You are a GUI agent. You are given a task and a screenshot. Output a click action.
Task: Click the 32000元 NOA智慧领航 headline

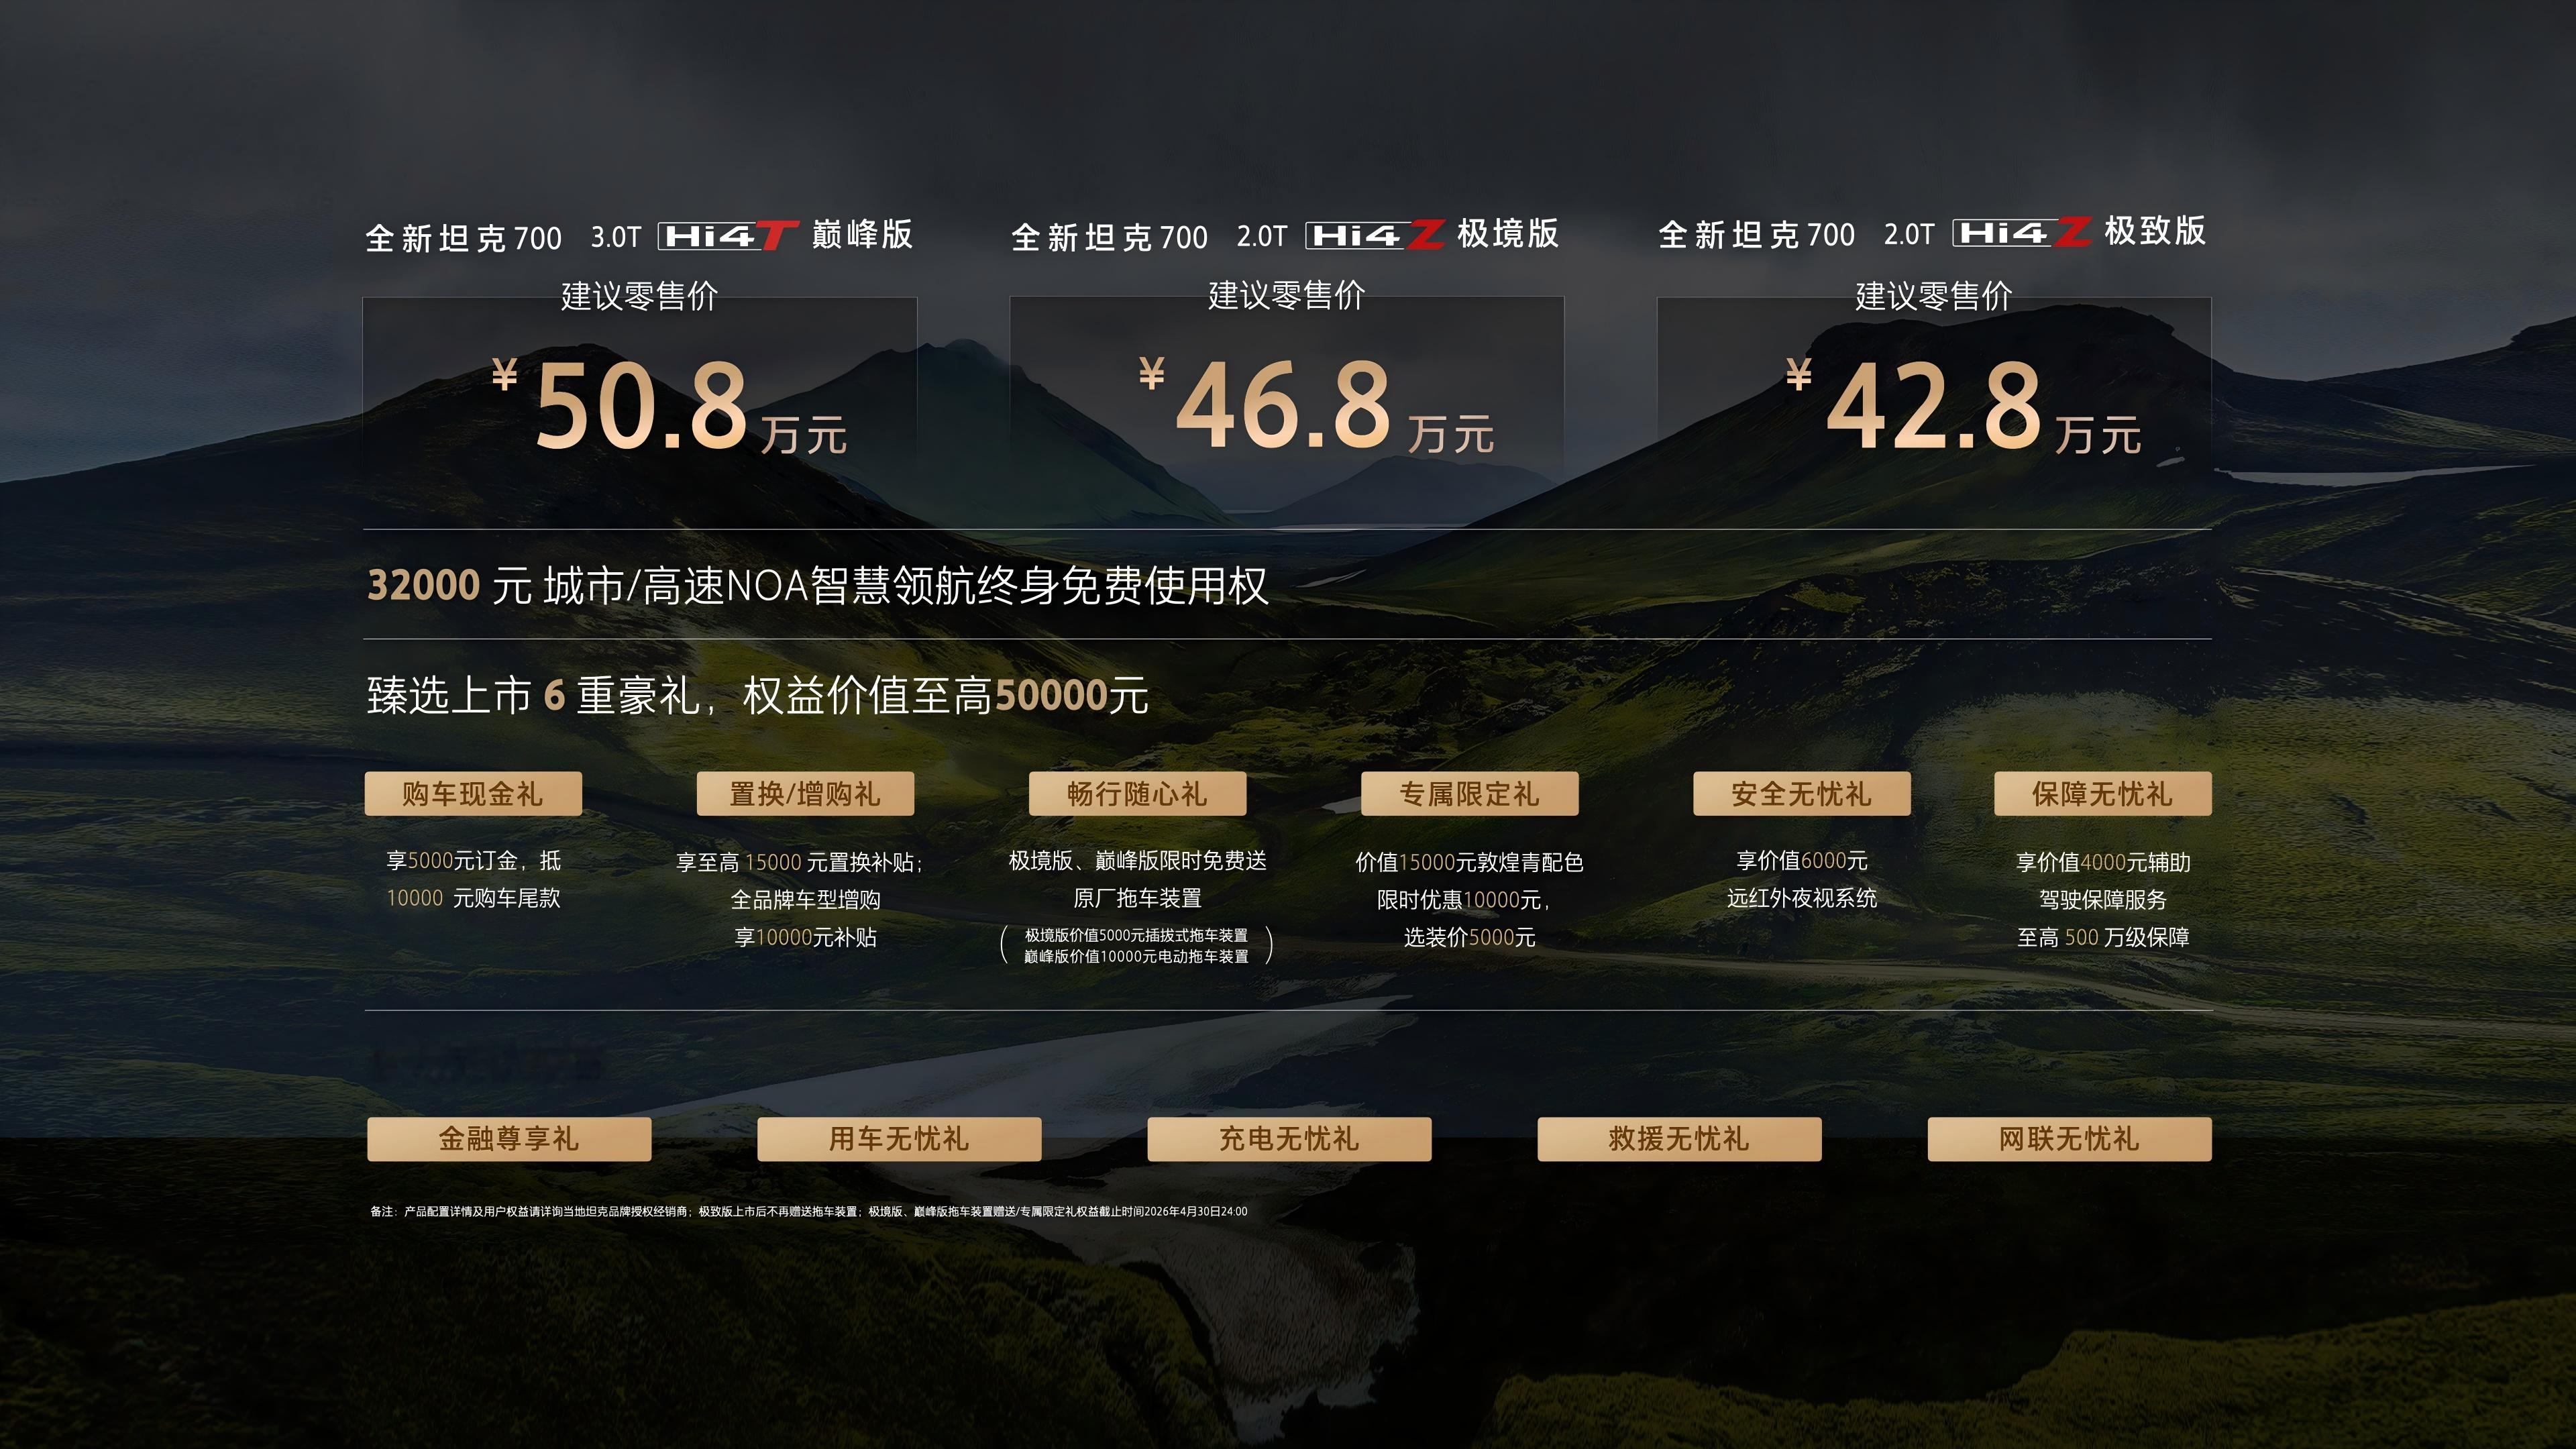pos(817,586)
